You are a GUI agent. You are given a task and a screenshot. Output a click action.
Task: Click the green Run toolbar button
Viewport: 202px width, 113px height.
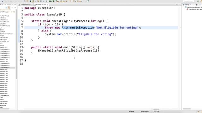50,1
